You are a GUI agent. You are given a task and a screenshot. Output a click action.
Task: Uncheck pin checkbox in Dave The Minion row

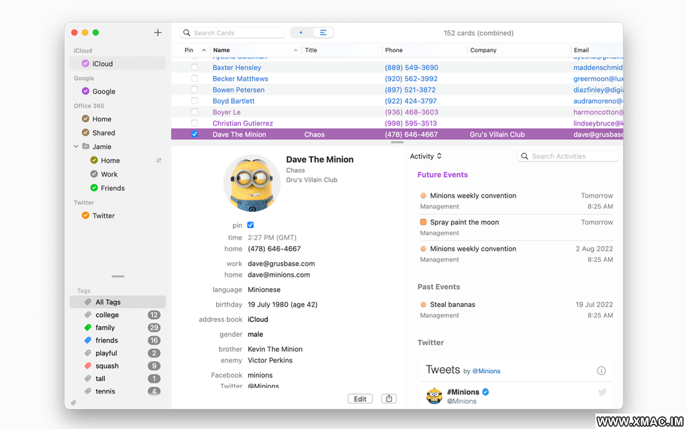tap(195, 134)
